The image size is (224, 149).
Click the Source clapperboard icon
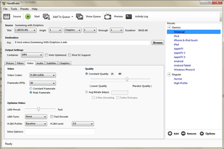point(7,16)
